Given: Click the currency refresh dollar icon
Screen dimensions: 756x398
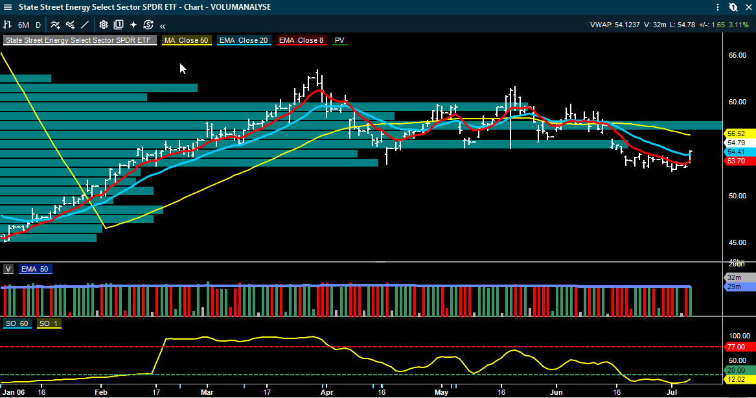Looking at the screenshot, I should [148, 25].
